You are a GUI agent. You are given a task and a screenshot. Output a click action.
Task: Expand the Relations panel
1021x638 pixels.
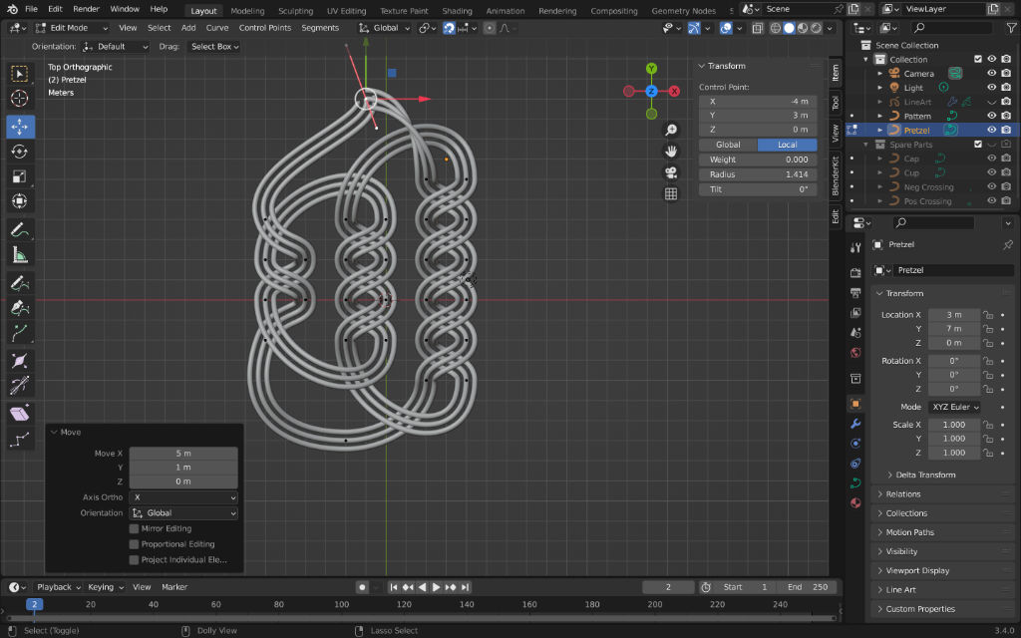pyautogui.click(x=903, y=493)
